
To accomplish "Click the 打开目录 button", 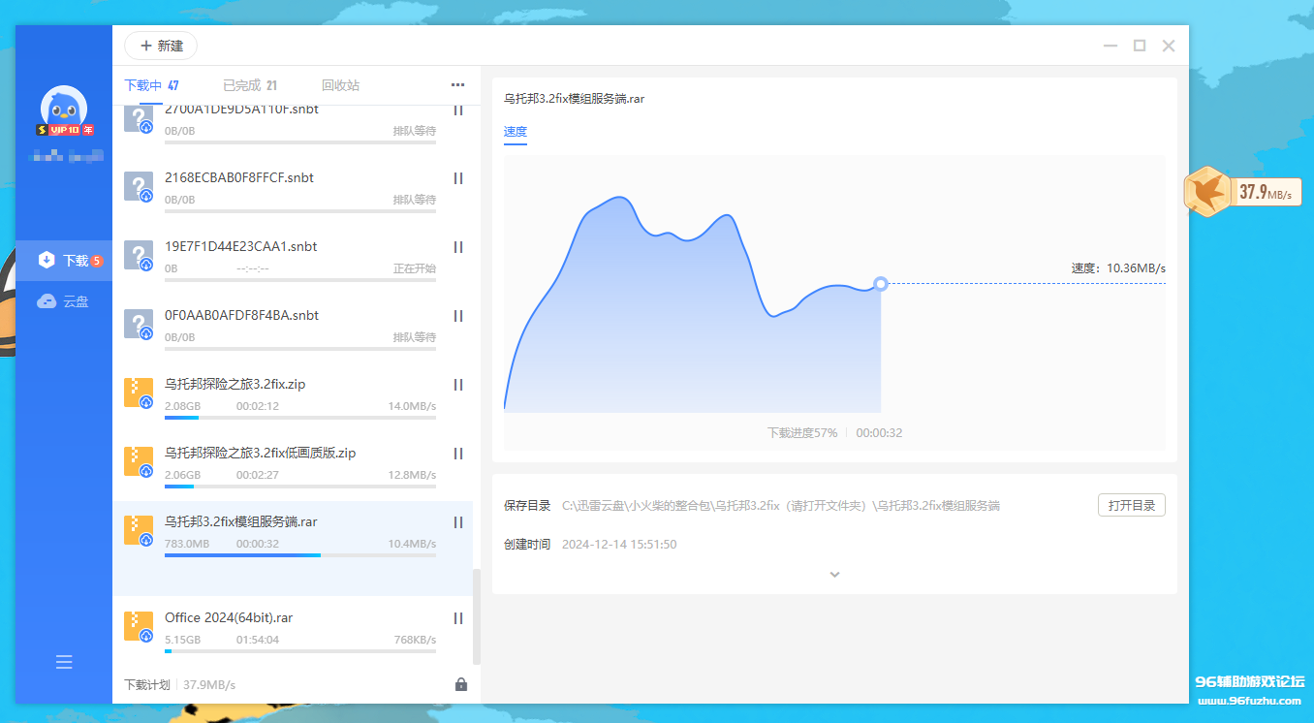I will 1132,506.
